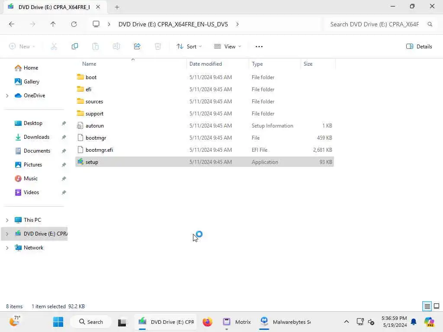Click the This PC monitor icon in address bar
The image size is (443, 332).
click(96, 24)
